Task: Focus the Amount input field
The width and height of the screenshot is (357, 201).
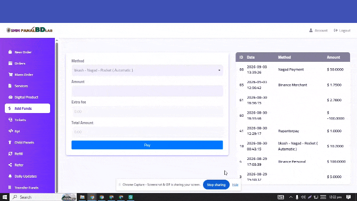Action: [147, 91]
